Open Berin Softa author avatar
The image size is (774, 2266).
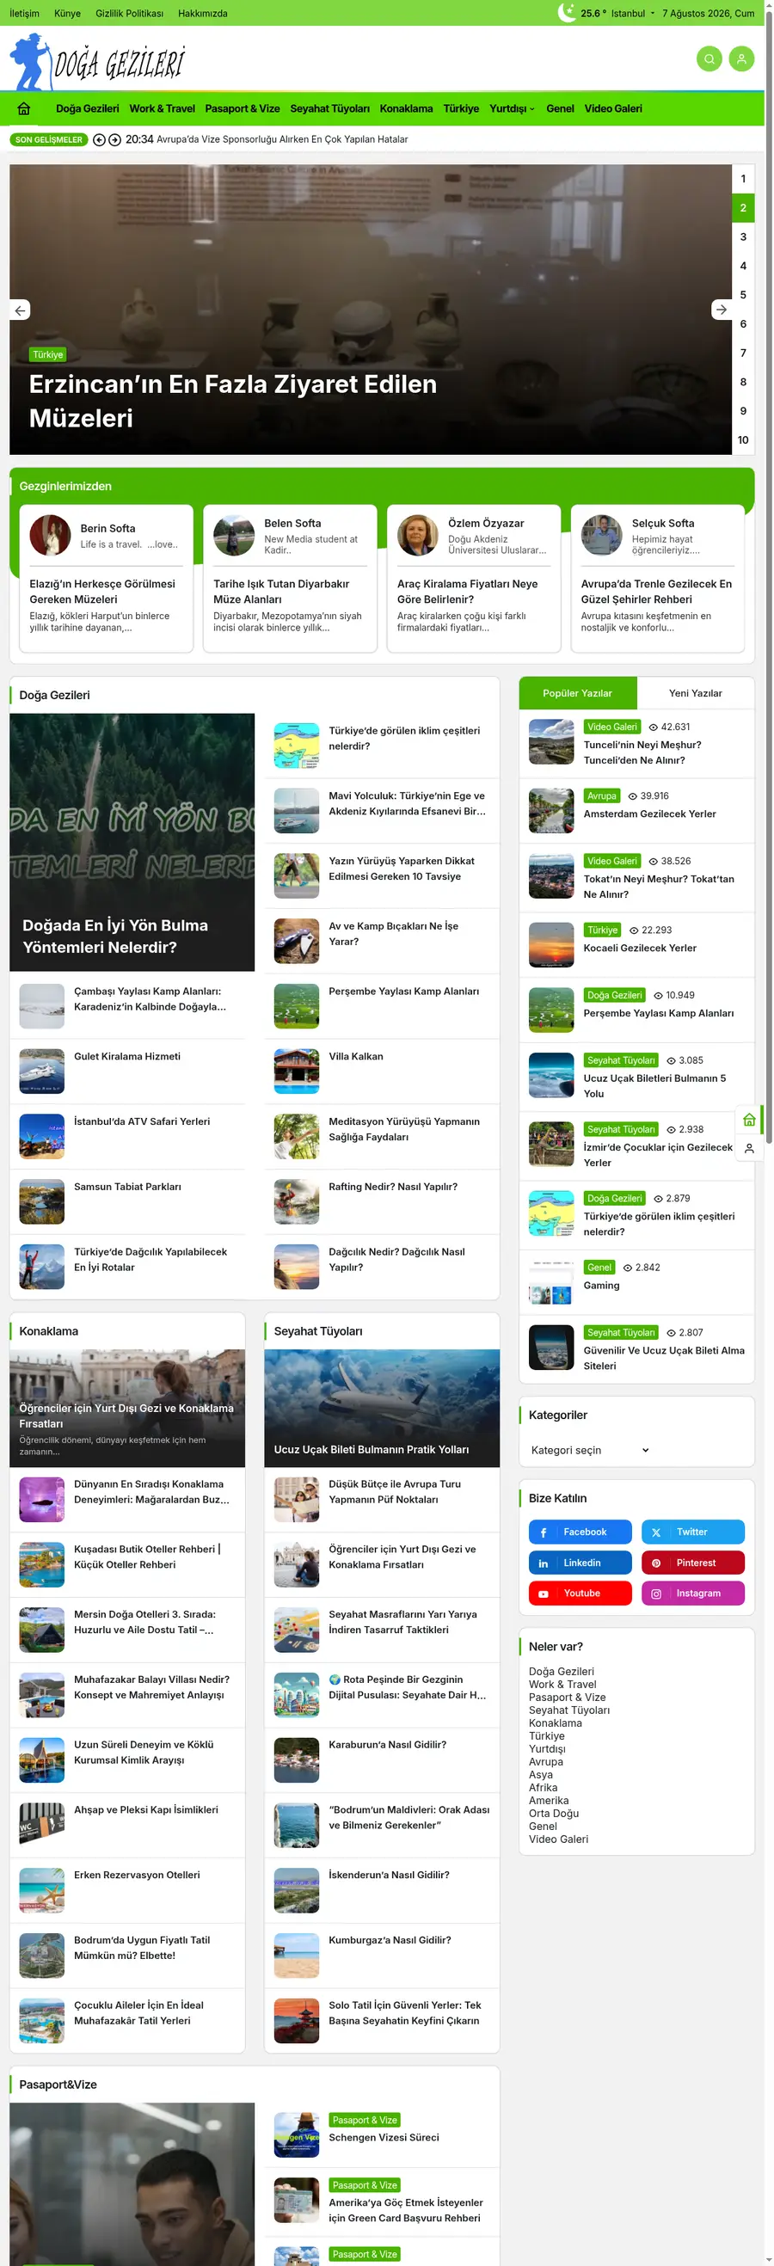click(x=50, y=535)
